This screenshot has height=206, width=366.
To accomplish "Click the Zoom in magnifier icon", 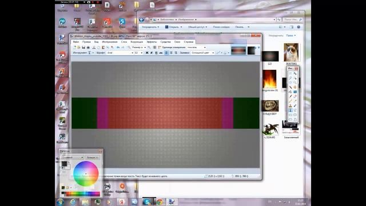I will 149,47.
